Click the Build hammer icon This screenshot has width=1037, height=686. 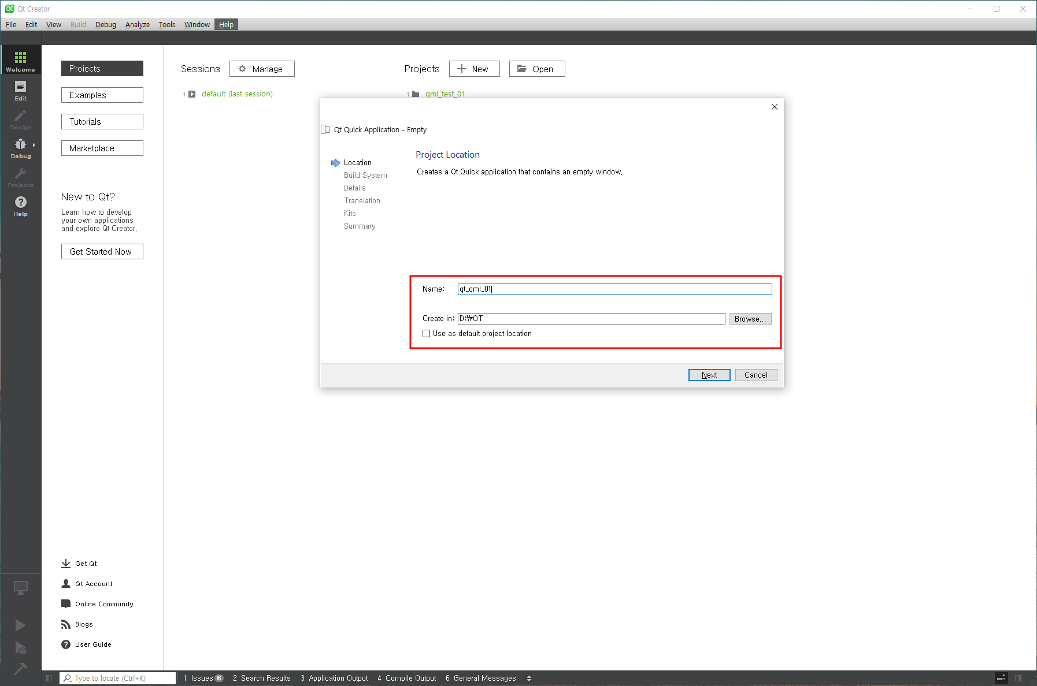click(x=20, y=669)
